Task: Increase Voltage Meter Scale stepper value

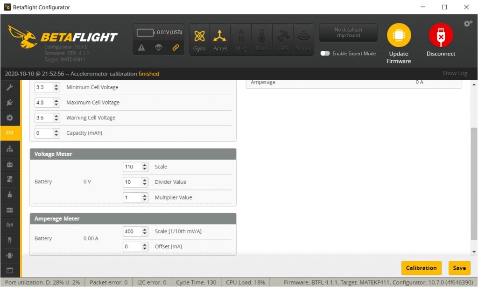Action: pyautogui.click(x=145, y=165)
